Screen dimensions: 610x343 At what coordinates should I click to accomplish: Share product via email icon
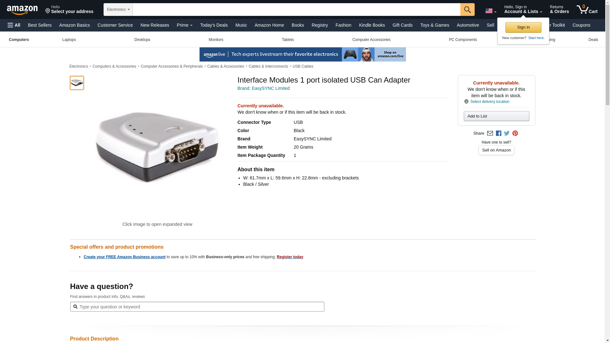490,133
